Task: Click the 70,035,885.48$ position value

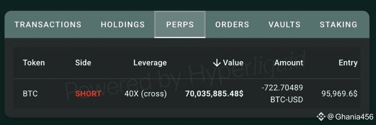Action: 214,94
